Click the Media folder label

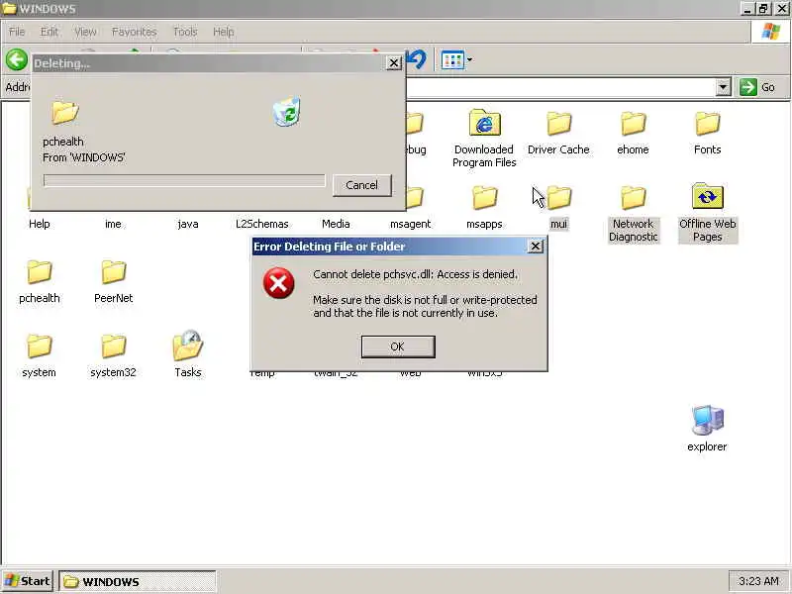[336, 224]
